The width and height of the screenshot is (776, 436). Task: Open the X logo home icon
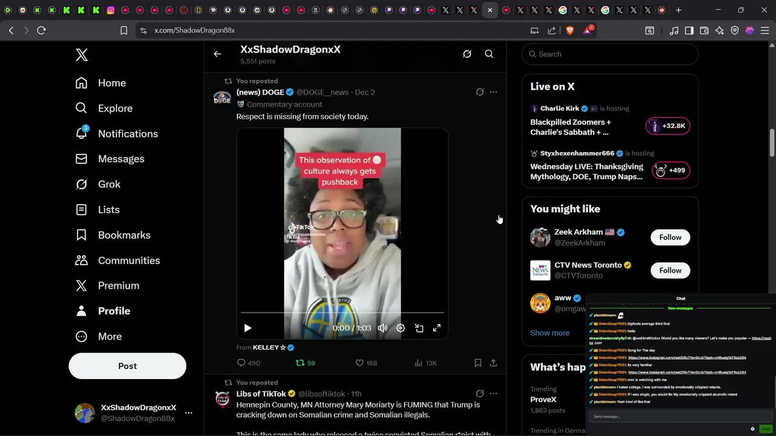tap(82, 55)
